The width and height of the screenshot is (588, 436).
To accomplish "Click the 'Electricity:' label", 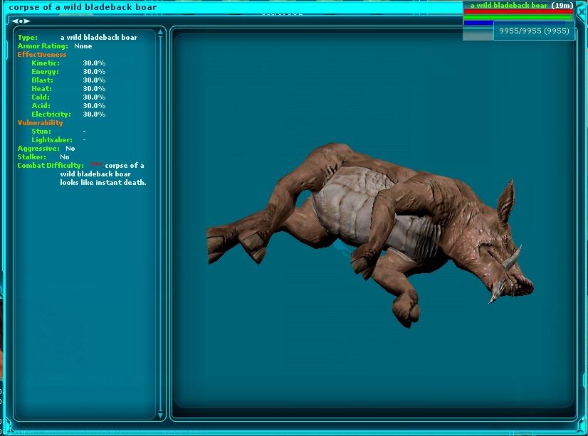I will point(51,115).
